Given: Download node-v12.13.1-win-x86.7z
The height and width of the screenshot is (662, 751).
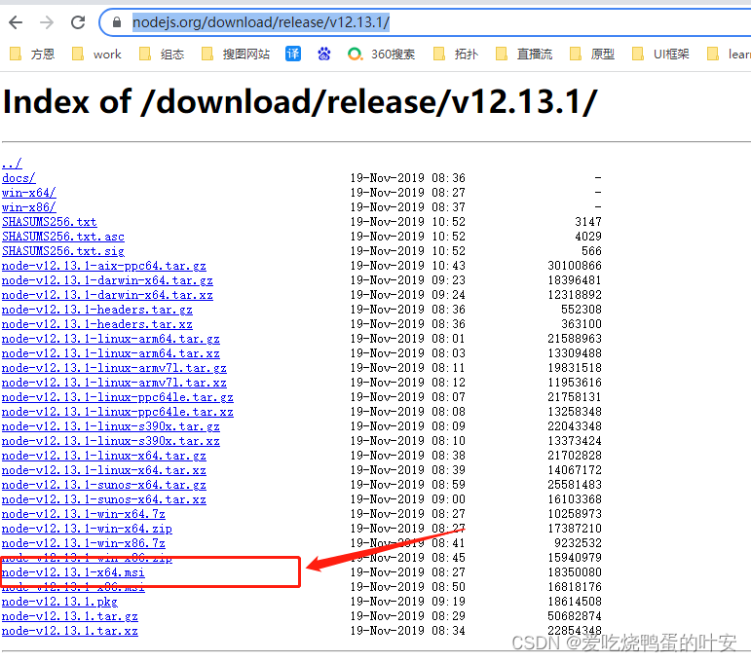Looking at the screenshot, I should coord(84,543).
